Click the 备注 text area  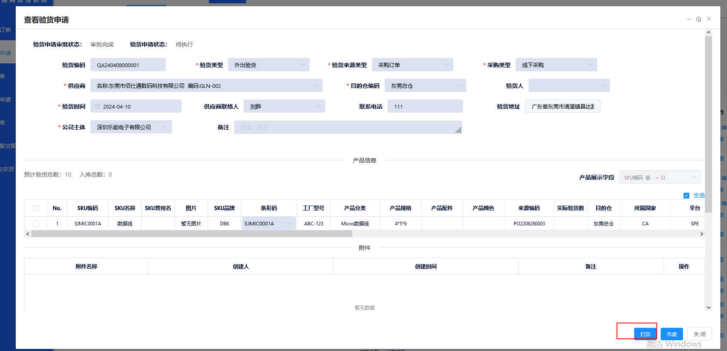[347, 128]
